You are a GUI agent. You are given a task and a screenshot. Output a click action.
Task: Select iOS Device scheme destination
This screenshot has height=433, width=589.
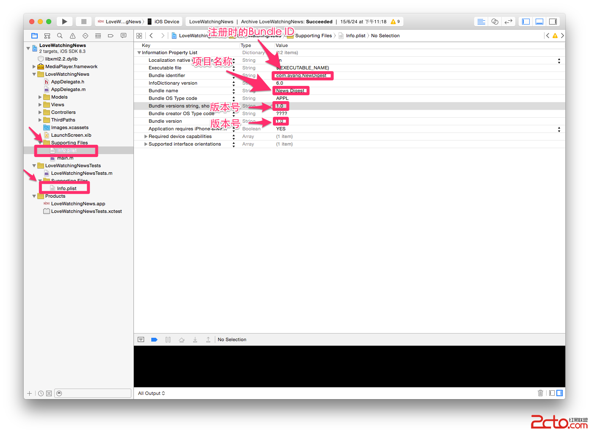(x=167, y=22)
